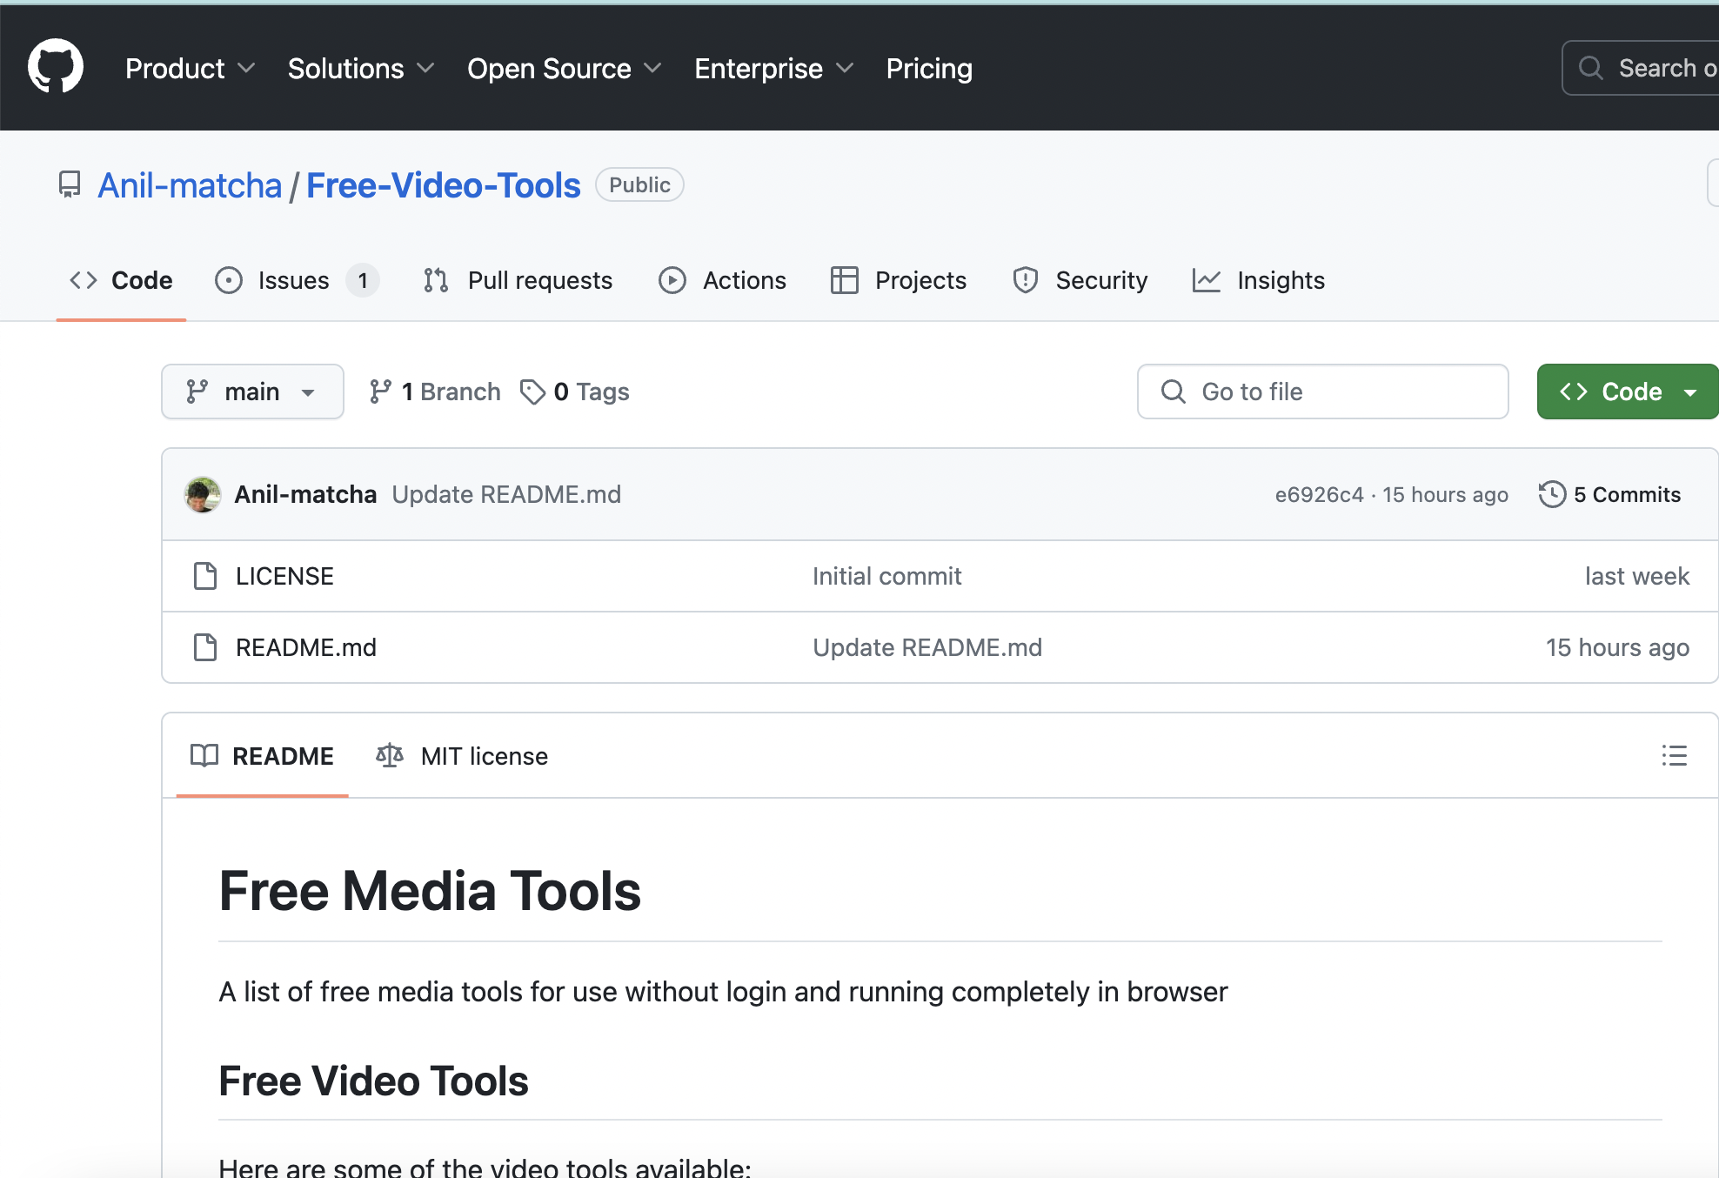Switch to the Code tab
This screenshot has width=1719, height=1178.
tap(121, 280)
